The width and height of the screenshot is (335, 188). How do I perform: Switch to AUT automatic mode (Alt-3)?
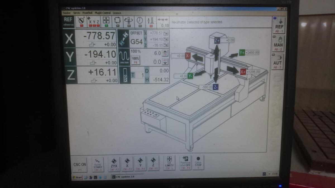(277, 61)
